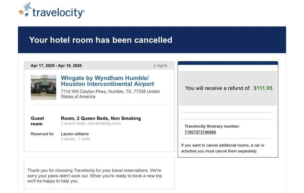
Task: Click the Travelocity star logo icon
Action: tap(25, 10)
